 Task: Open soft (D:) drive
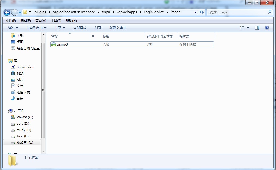(23, 123)
